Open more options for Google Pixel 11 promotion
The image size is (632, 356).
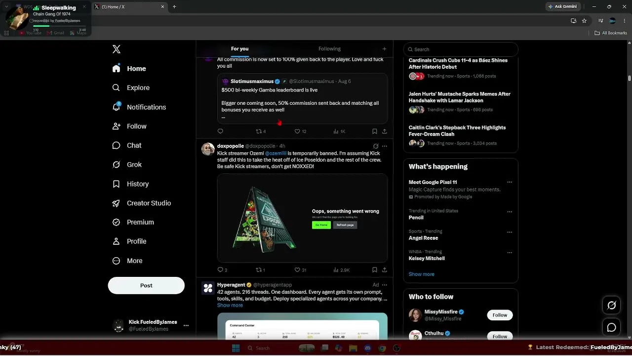click(510, 182)
